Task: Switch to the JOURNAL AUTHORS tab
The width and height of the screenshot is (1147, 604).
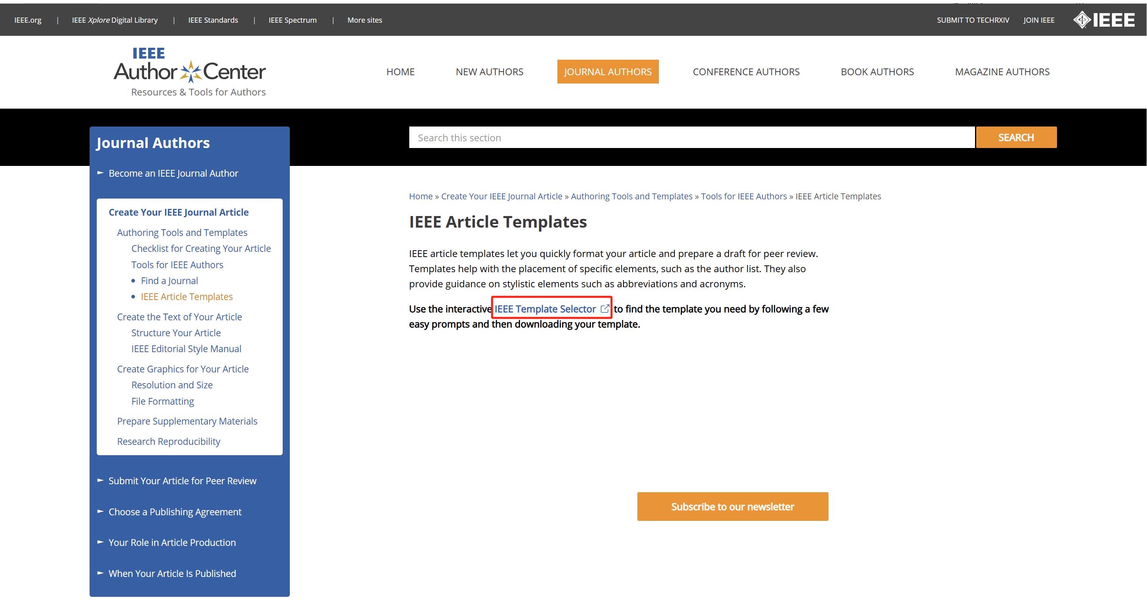Action: tap(608, 71)
